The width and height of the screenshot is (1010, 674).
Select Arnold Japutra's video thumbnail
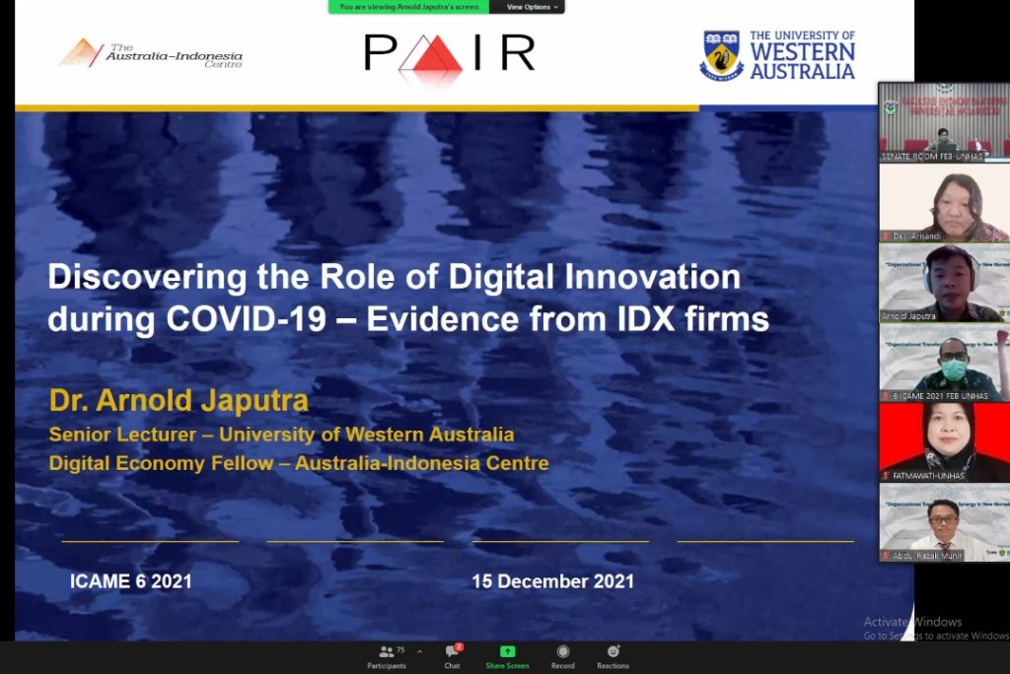(944, 284)
